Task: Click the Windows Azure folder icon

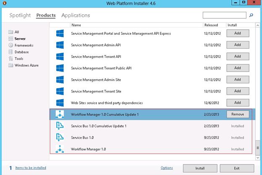Action: pos(10,65)
